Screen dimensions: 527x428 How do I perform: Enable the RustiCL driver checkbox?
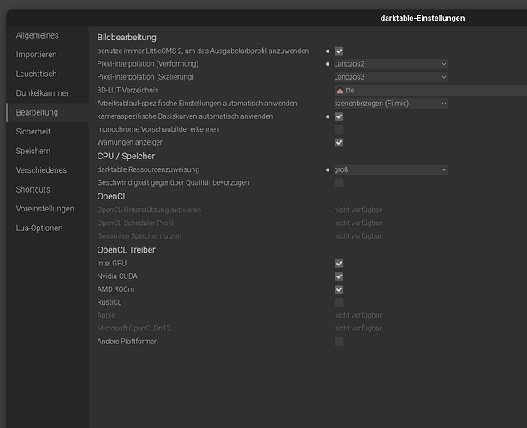point(339,302)
